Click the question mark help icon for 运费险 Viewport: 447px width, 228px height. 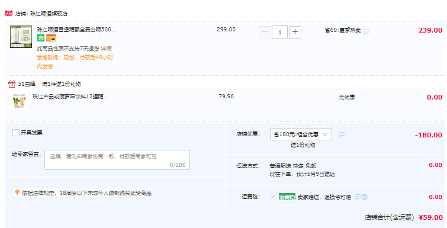click(x=364, y=197)
